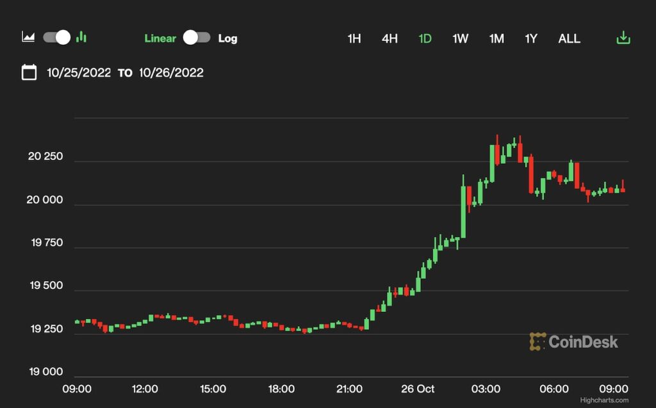Click the 06:00 x-axis label
Image resolution: width=656 pixels, height=408 pixels.
click(554, 389)
